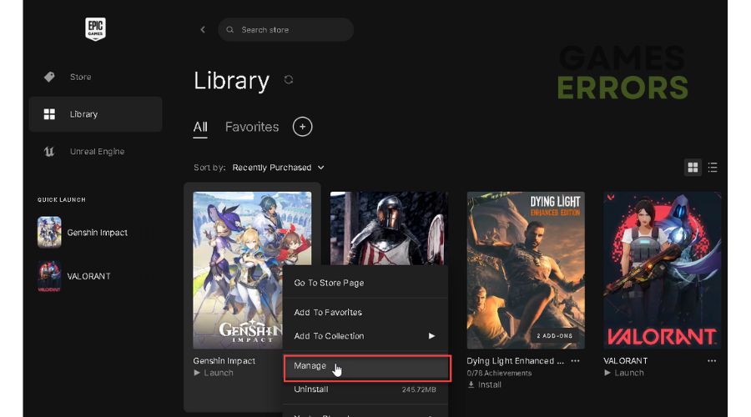Click the play icon beside VALORANT Launch
Viewport: 751px width, 417px height.
(x=607, y=373)
